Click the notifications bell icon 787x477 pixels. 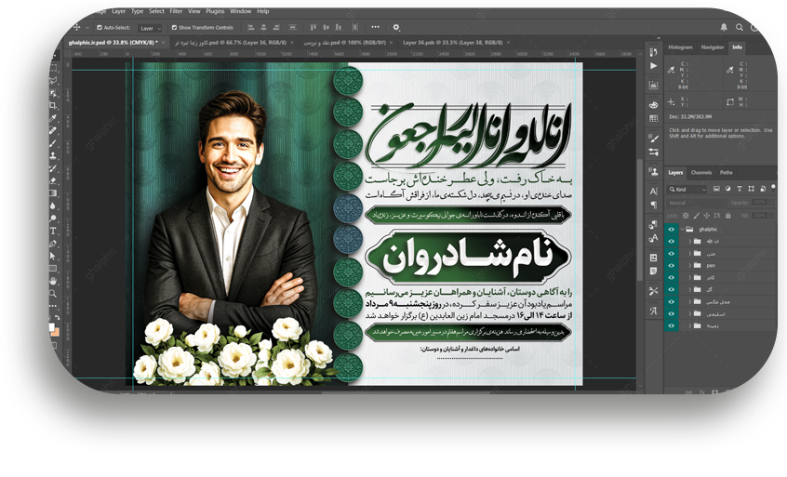(724, 27)
